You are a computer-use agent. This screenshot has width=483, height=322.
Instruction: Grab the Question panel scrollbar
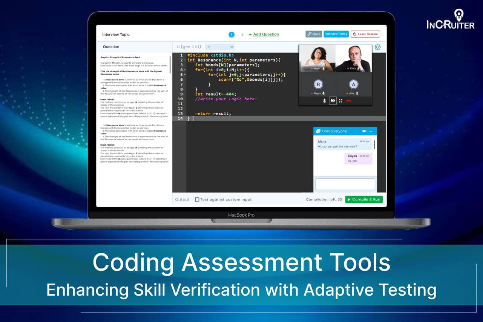[x=170, y=65]
